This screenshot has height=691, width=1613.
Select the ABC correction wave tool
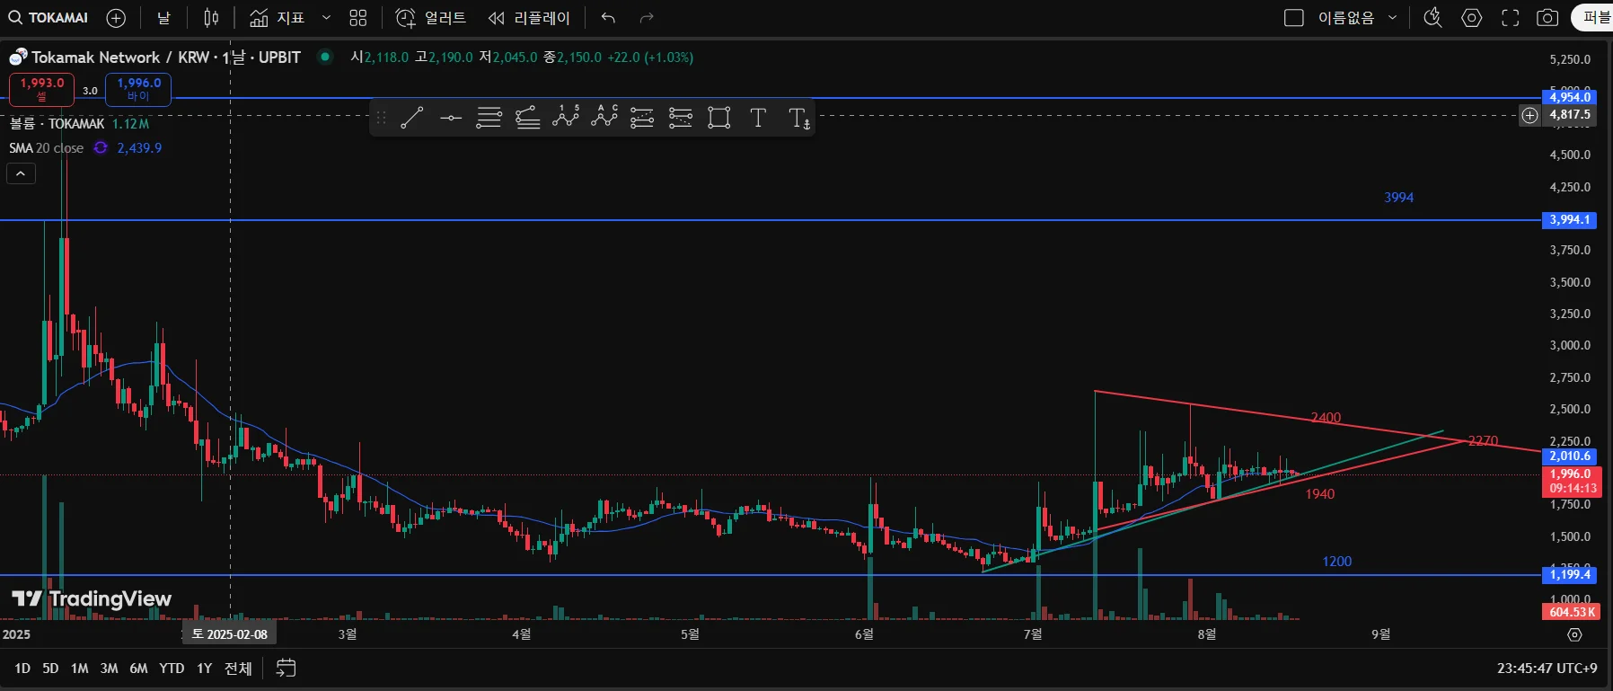coord(604,118)
